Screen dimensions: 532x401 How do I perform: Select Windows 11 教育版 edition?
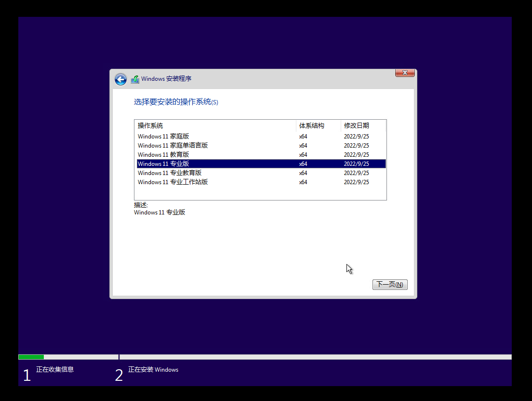[163, 154]
